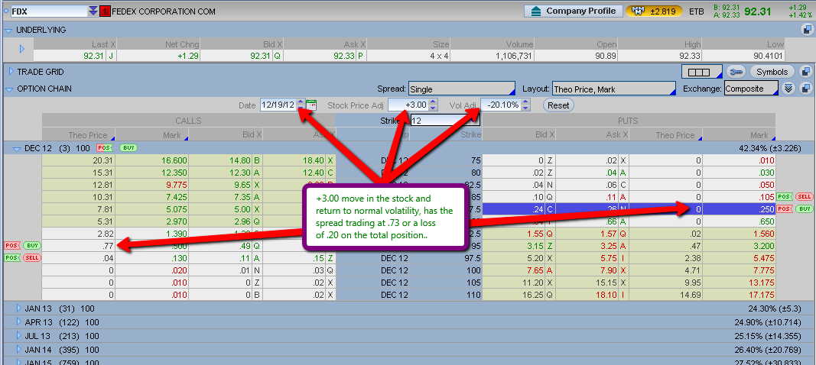Click the grid layout selector icon

coord(700,72)
